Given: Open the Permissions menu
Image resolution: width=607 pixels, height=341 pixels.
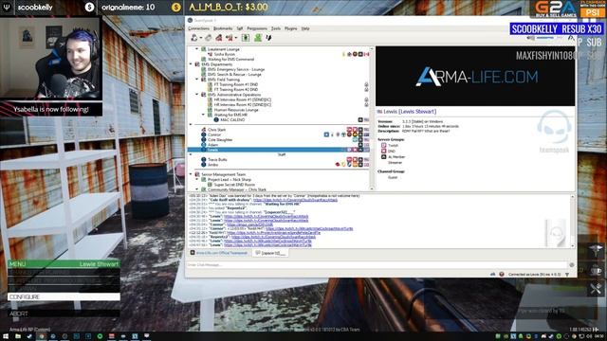Looking at the screenshot, I should click(x=257, y=28).
